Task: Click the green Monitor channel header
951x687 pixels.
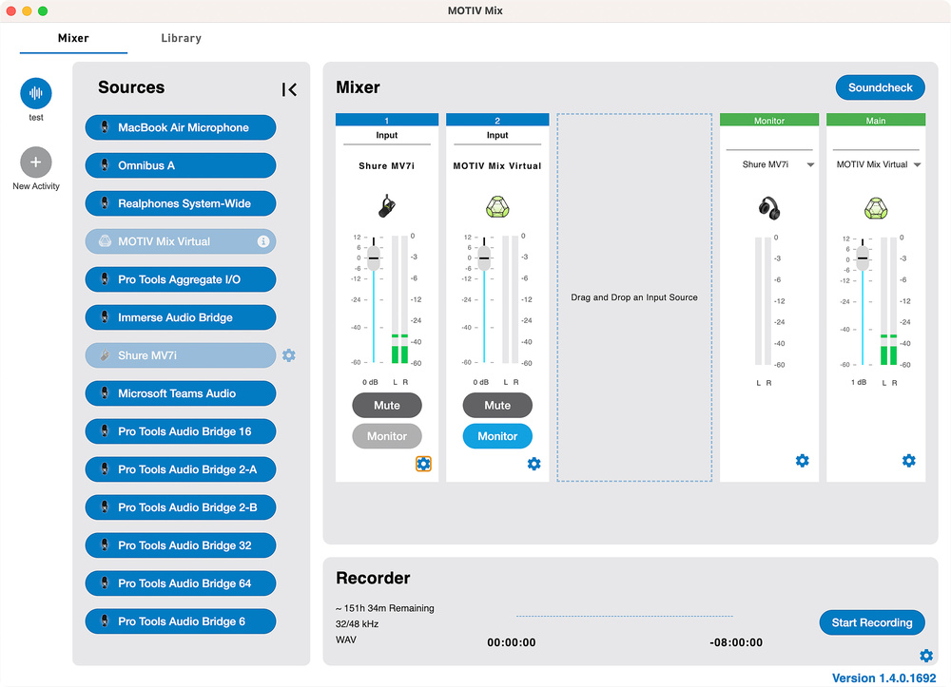Action: [769, 120]
